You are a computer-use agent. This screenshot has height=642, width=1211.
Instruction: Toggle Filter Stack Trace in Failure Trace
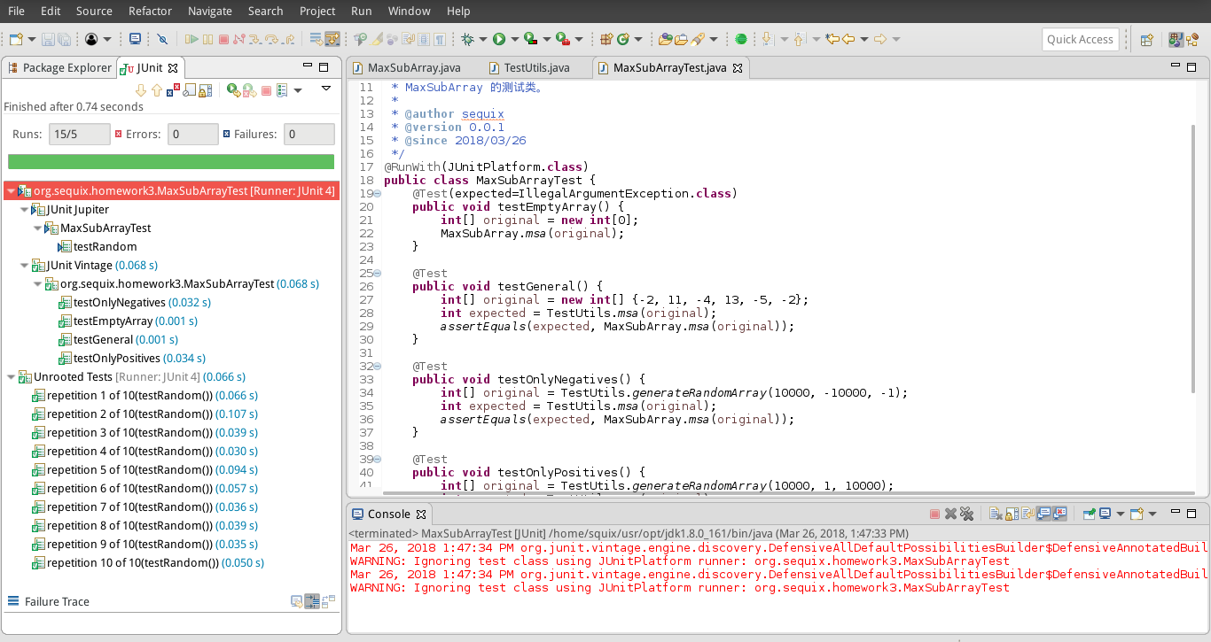click(x=311, y=601)
